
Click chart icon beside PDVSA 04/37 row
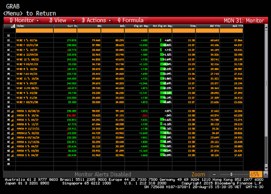click(x=12, y=155)
